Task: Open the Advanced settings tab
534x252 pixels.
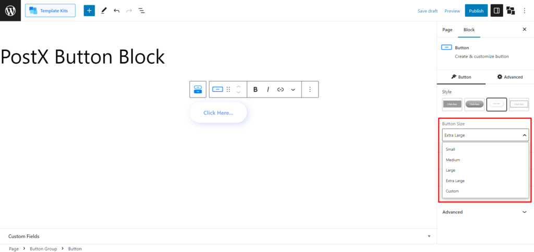Action: pyautogui.click(x=510, y=77)
